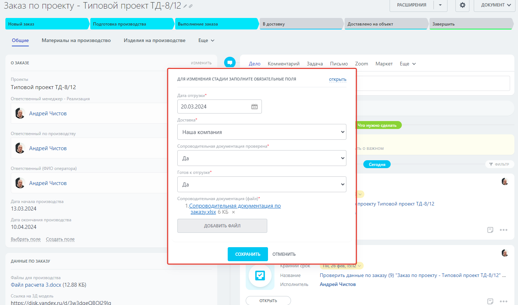Click the timeline text input under the Дело tab
Screen dimensions: 518x305
pyautogui.click(x=433, y=83)
